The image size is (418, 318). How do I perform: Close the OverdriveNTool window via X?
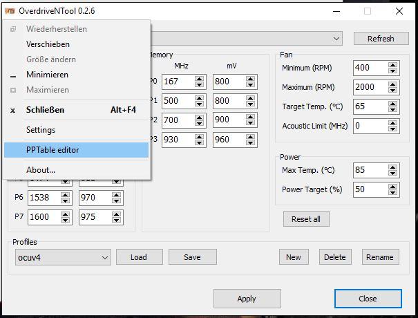399,11
